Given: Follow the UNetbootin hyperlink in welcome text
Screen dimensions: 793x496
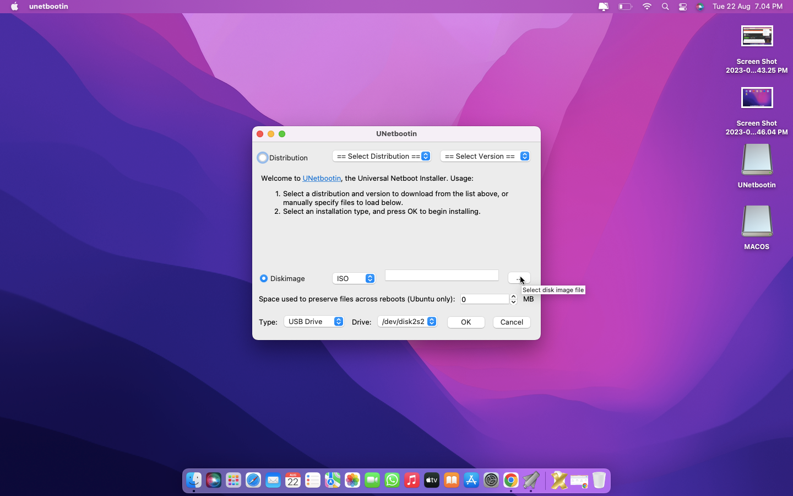Looking at the screenshot, I should [x=322, y=178].
